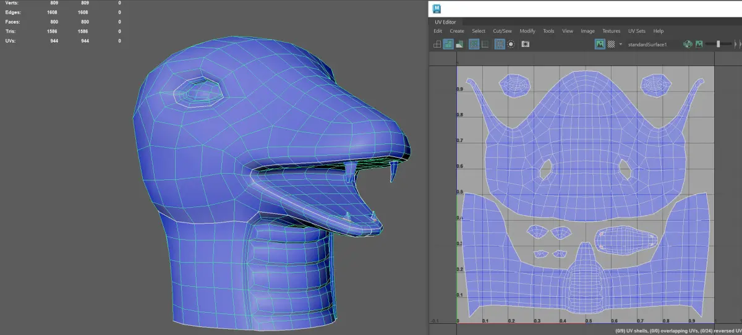Image resolution: width=742 pixels, height=335 pixels.
Task: Open the Cut/Sew menu
Action: click(x=502, y=31)
